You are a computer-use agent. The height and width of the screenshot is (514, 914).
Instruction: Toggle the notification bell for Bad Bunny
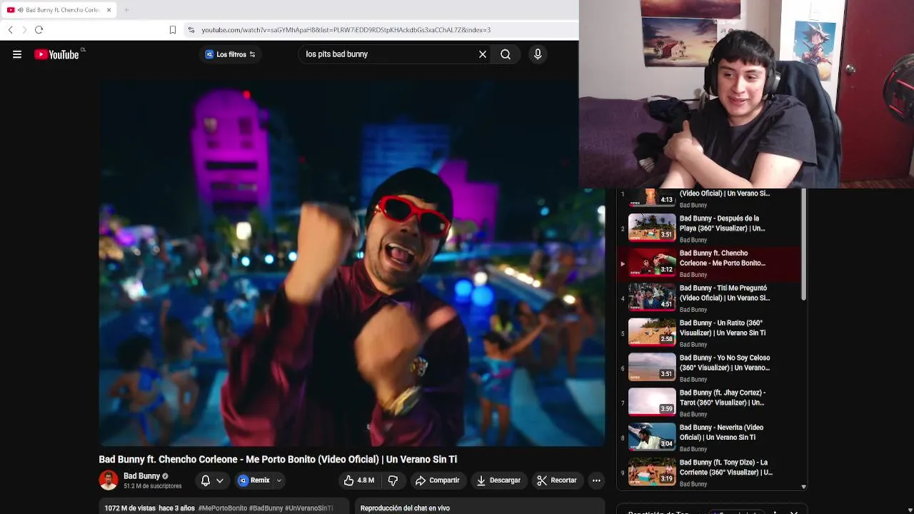(x=206, y=480)
